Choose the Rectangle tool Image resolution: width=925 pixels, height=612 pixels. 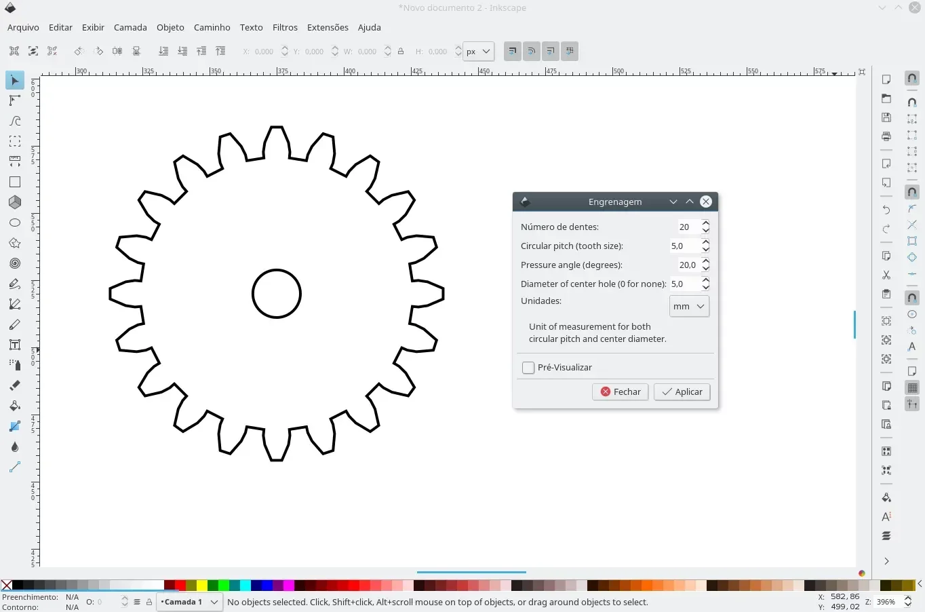click(x=14, y=182)
